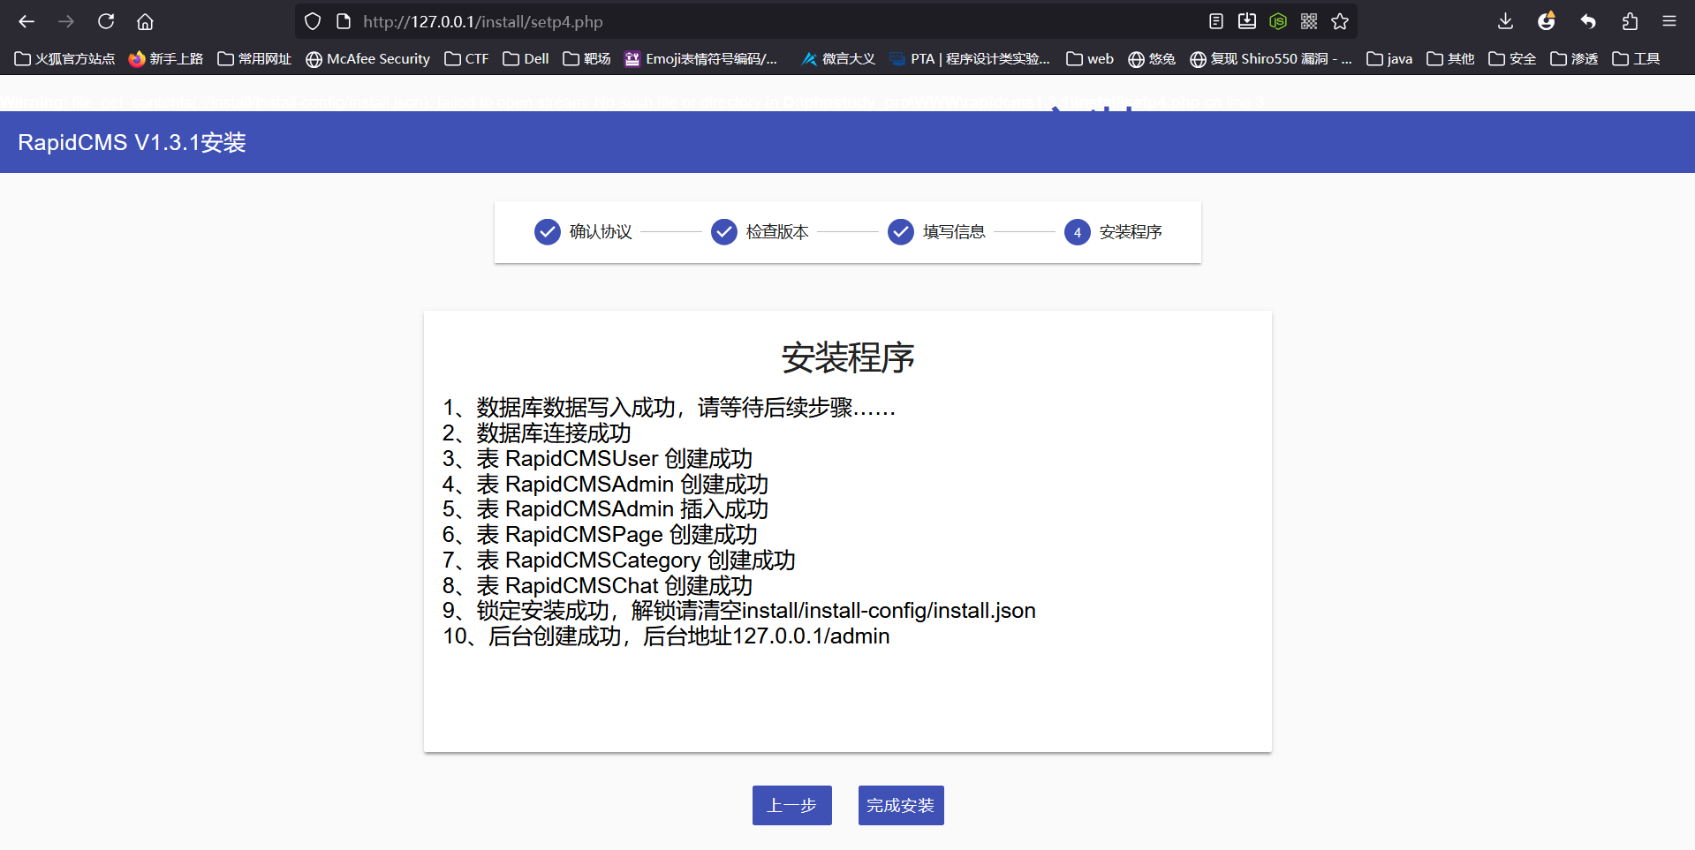Click the URL address field

[x=751, y=21]
